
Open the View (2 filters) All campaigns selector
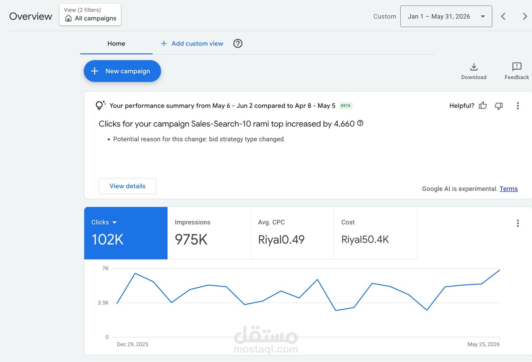(x=90, y=15)
